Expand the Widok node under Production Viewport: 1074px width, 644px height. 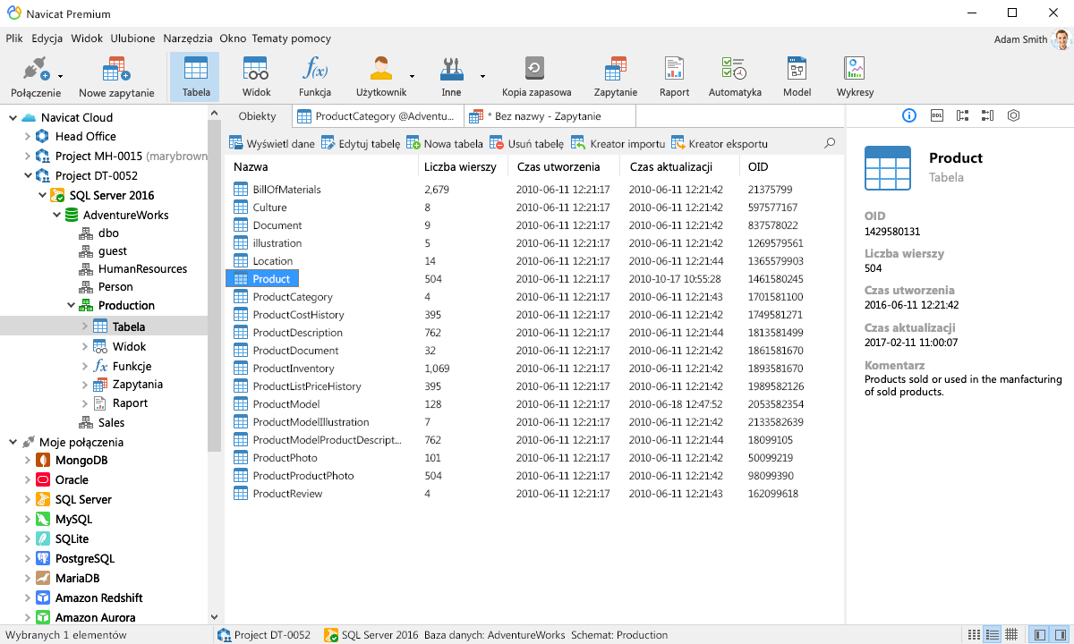[x=85, y=346]
